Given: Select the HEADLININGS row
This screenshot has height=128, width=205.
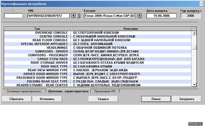Looking at the screenshot, I should tap(98, 48).
